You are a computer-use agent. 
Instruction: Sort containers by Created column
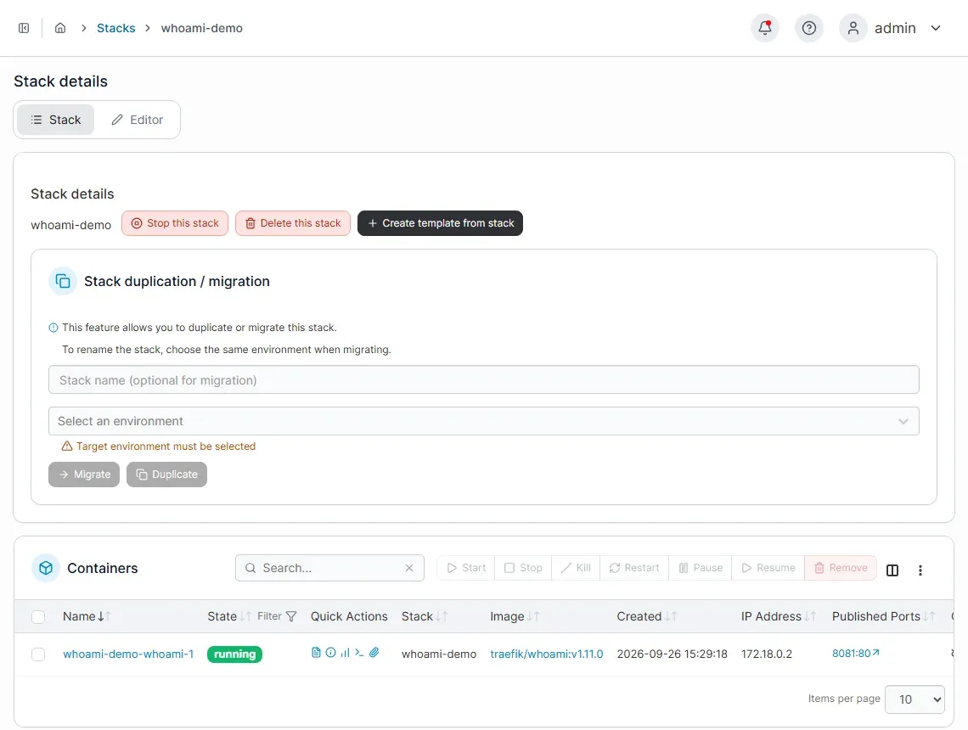pos(646,616)
